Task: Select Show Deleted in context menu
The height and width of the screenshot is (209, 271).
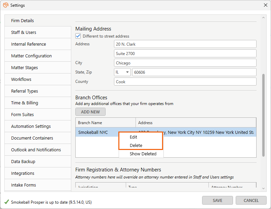Action: 143,154
